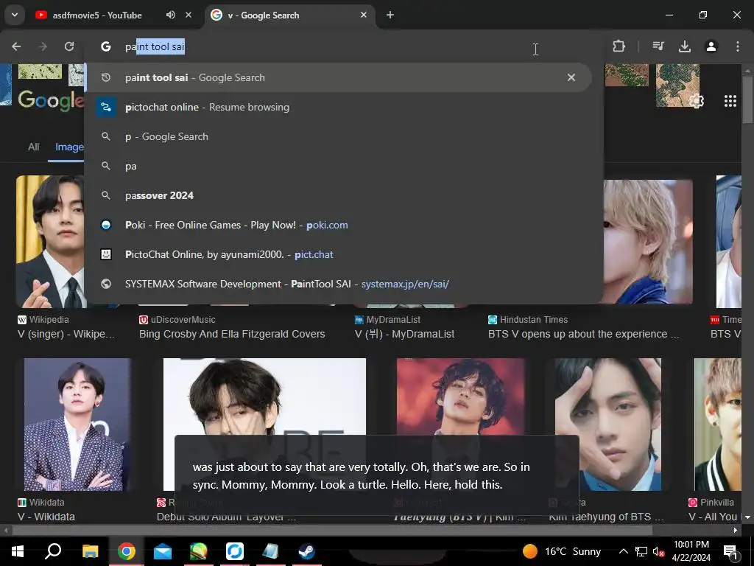Screen dimensions: 754x566
Task: Open the SYSTEMAX PaintTool SAI suggestion
Action: pyautogui.click(x=339, y=284)
